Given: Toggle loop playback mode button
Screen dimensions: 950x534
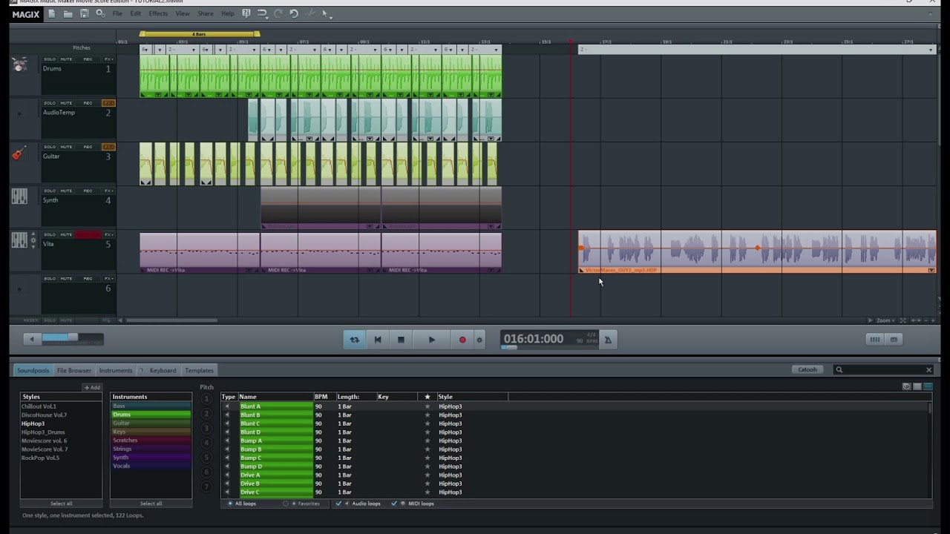Looking at the screenshot, I should [x=355, y=340].
